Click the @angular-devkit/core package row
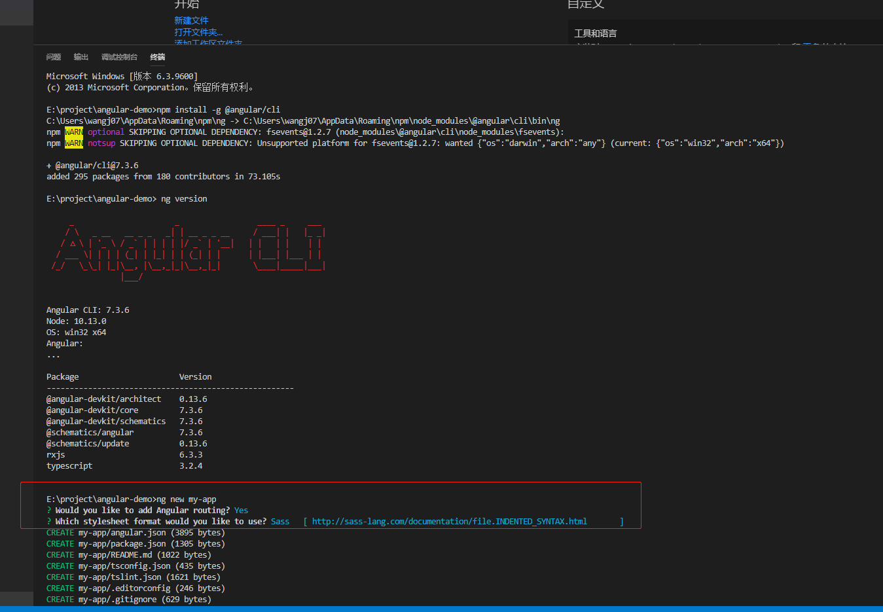Screen dimensions: 883x612 pos(124,410)
